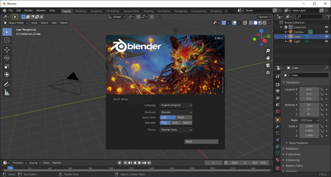
Task: Open the World properties tab
Action: click(x=278, y=111)
